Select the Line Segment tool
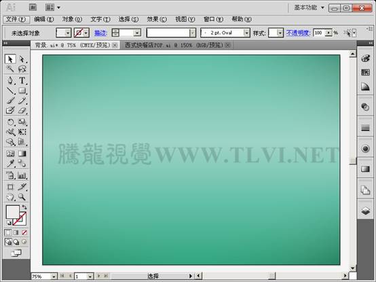 point(10,91)
